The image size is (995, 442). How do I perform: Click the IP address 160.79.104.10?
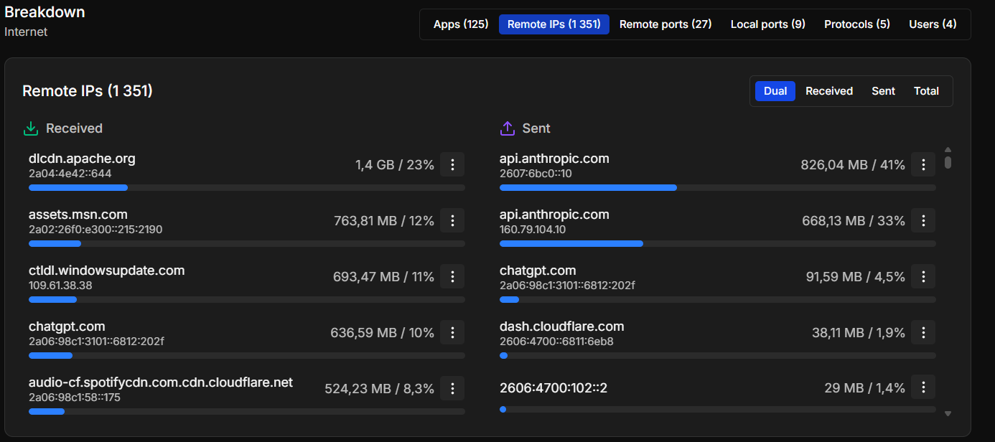(533, 230)
